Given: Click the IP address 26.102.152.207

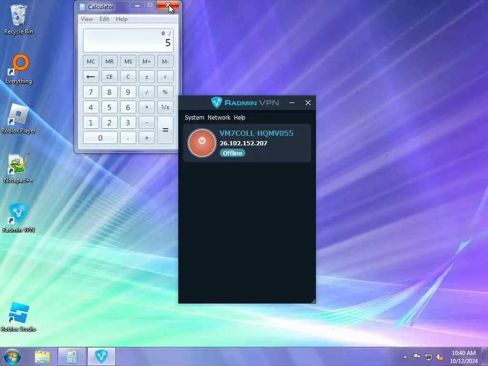Looking at the screenshot, I should (x=244, y=143).
